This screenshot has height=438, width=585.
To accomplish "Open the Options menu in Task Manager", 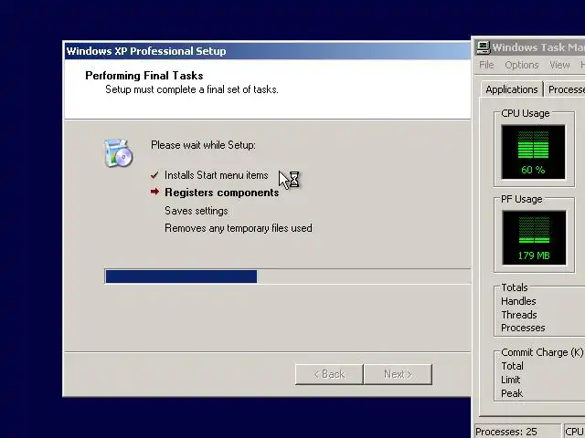I will click(522, 65).
